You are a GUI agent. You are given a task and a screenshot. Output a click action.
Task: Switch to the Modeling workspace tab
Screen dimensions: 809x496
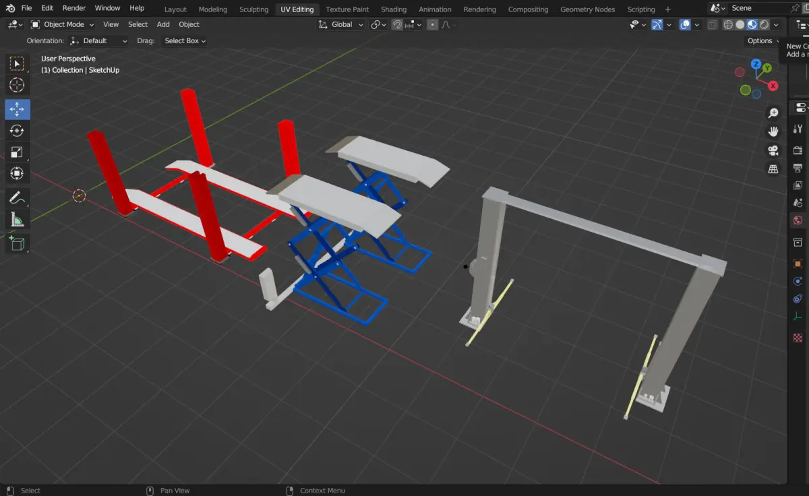pos(213,9)
